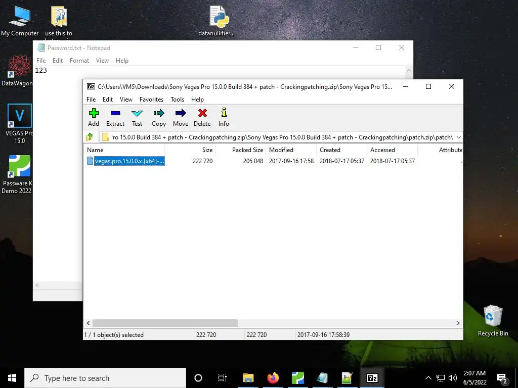
Task: Click the Move toolbar icon
Action: [x=181, y=117]
